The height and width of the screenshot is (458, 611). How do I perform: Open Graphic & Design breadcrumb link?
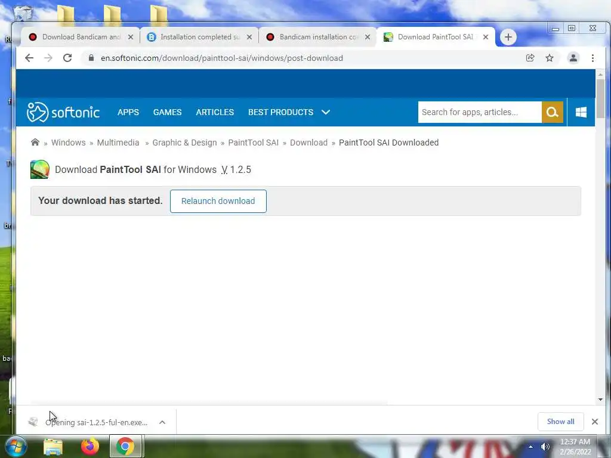[x=184, y=143]
